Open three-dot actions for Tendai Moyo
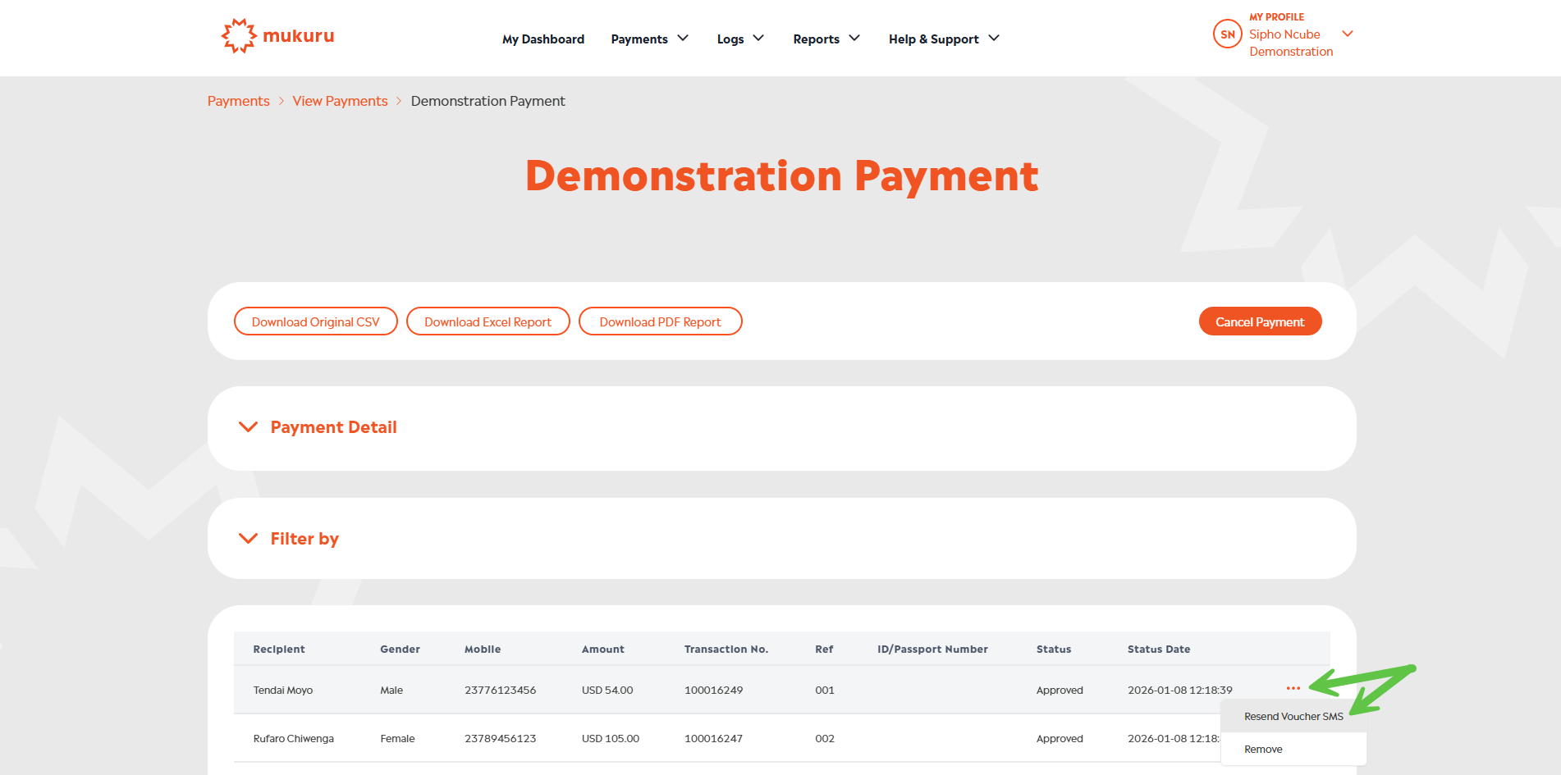The image size is (1561, 775). 1293,689
